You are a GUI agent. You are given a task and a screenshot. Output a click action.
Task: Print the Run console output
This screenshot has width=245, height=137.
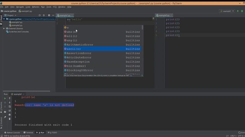point(10,115)
